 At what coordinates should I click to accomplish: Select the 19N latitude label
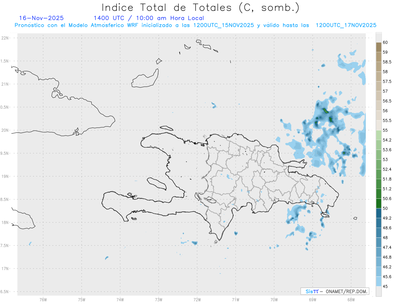click(6, 176)
